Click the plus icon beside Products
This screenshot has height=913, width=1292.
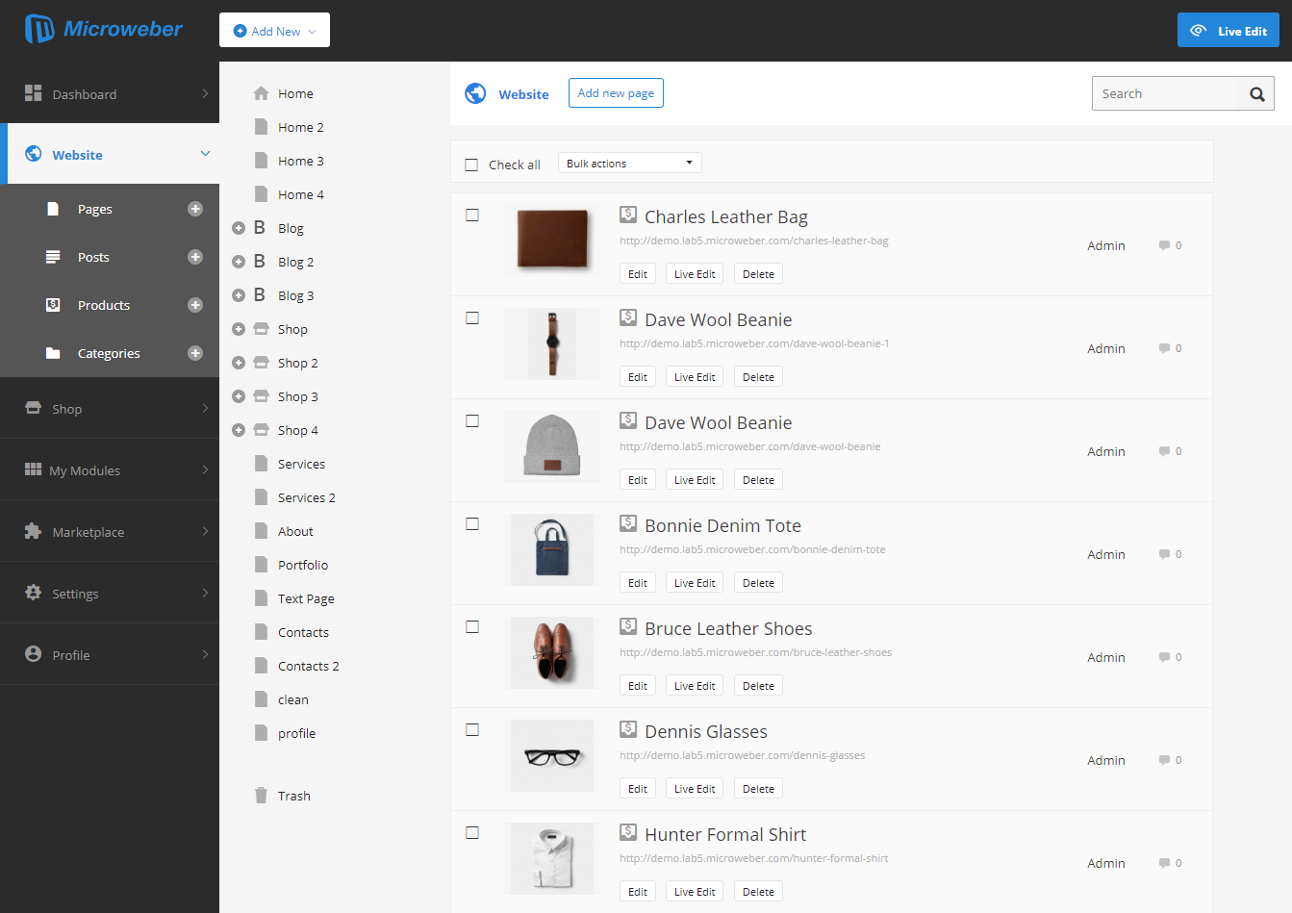click(x=195, y=305)
